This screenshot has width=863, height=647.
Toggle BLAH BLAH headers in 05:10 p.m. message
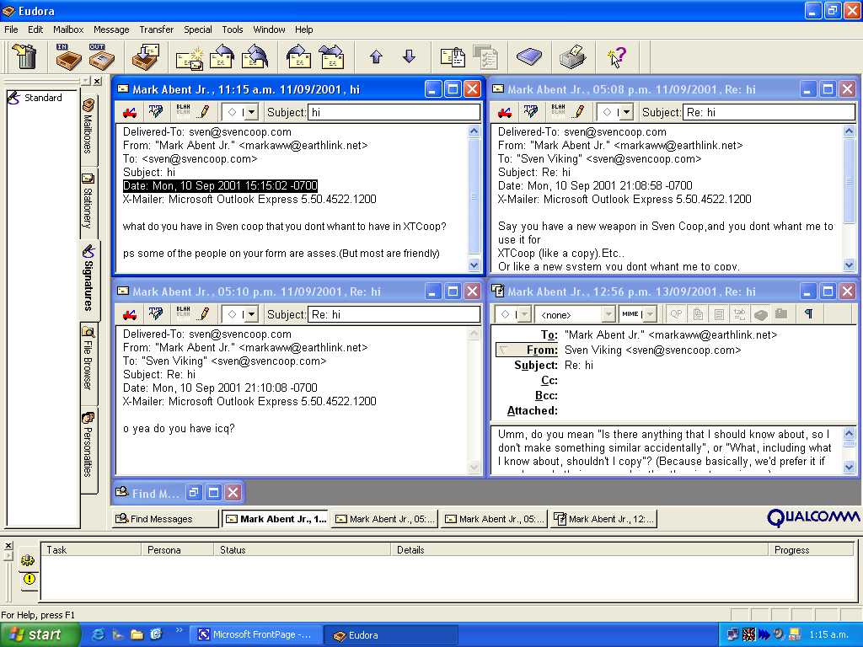(x=183, y=314)
